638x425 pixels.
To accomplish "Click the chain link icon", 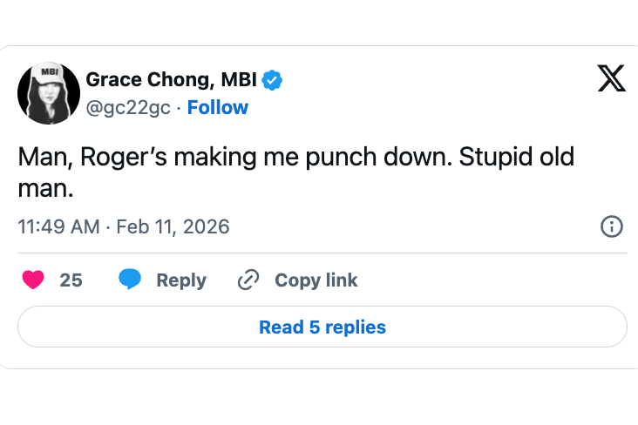I will 248,280.
